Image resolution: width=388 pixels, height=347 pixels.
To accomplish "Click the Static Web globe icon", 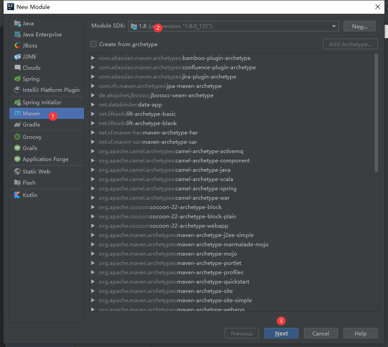I will pyautogui.click(x=17, y=171).
